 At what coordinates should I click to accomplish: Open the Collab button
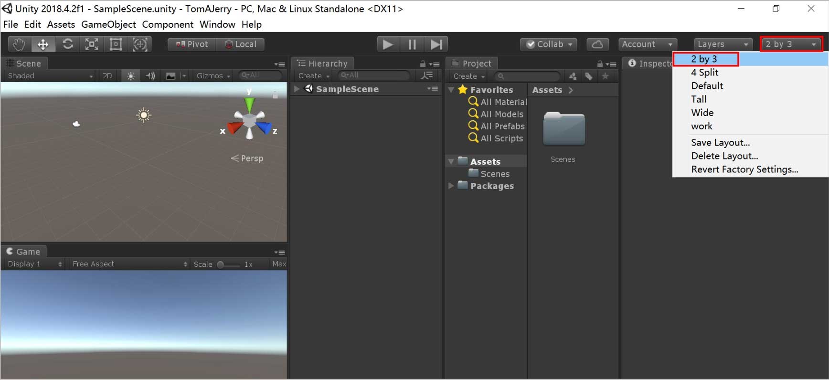(x=549, y=44)
